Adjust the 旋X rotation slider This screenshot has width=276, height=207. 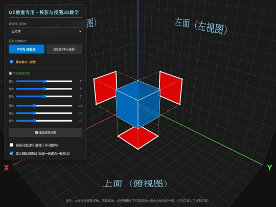44,81
